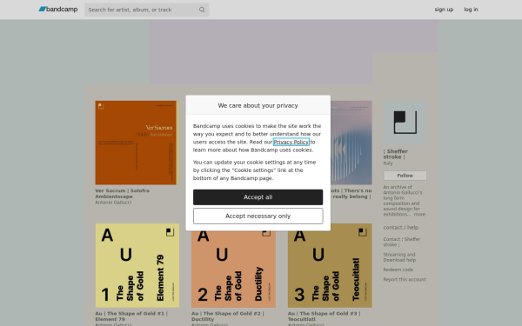The image size is (522, 326).
Task: Click Report this account
Action: click(x=405, y=279)
